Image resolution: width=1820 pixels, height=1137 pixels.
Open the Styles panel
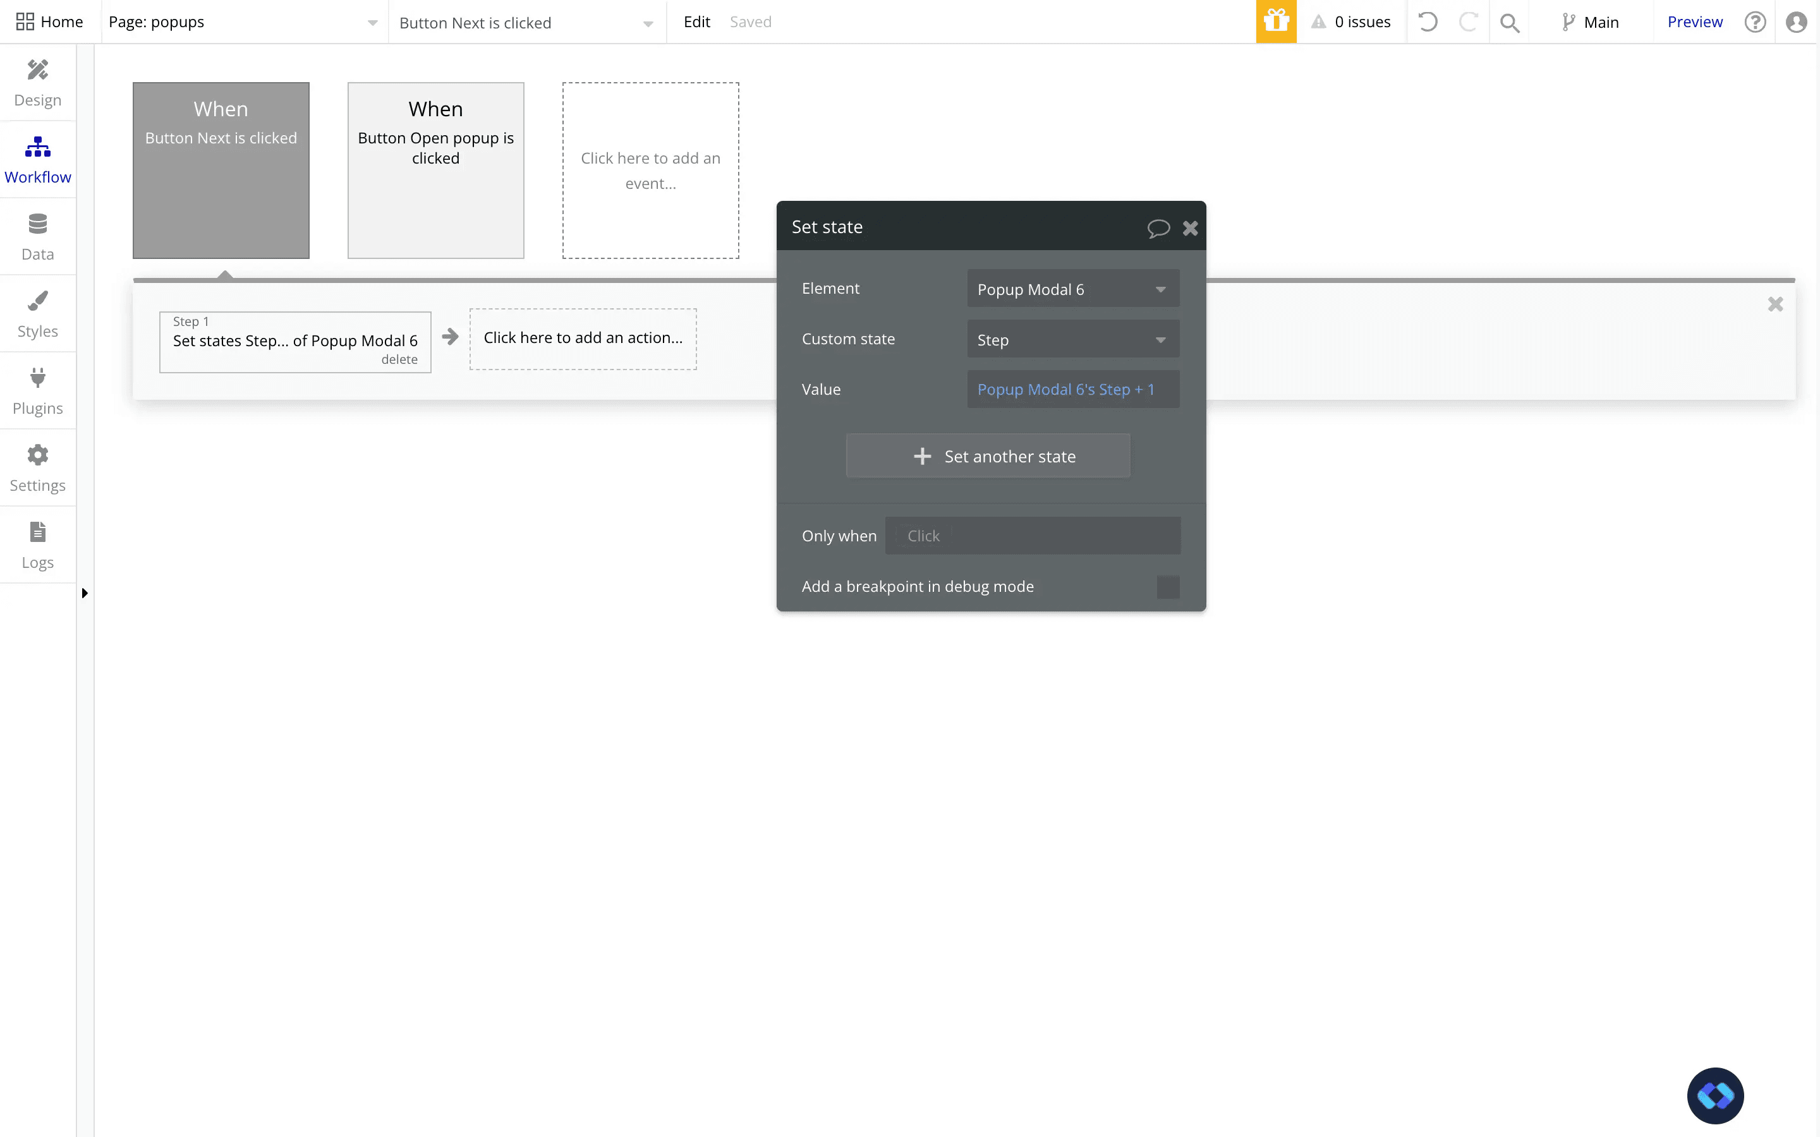38,313
